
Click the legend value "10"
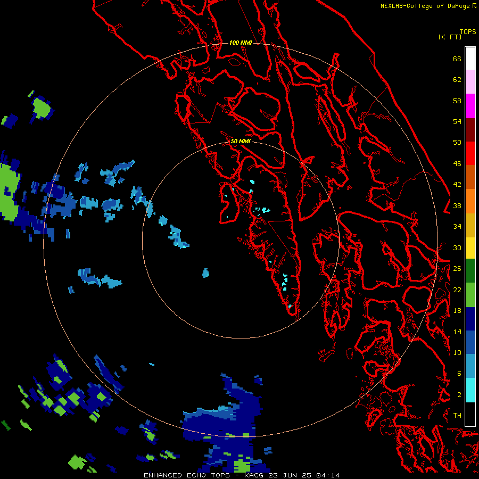(x=457, y=353)
